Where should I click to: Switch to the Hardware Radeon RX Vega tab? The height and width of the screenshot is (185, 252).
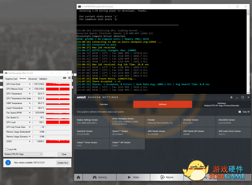[x=222, y=104]
